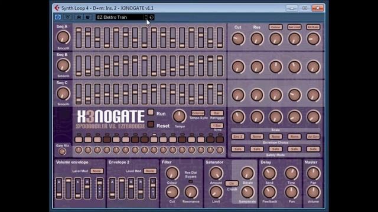This screenshot has height=212, width=378.
Task: Adjust the Seq B Smooth knob
Action: pyautogui.click(x=63, y=65)
